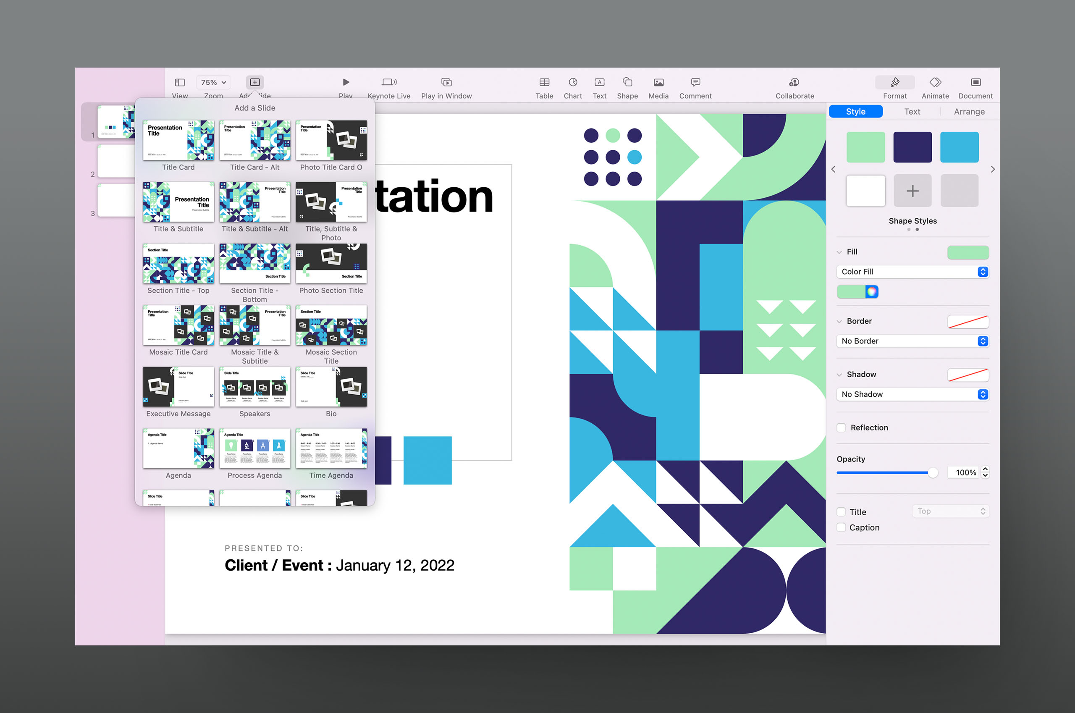This screenshot has height=713, width=1075.
Task: Click the Comment toolbar icon
Action: pos(695,82)
